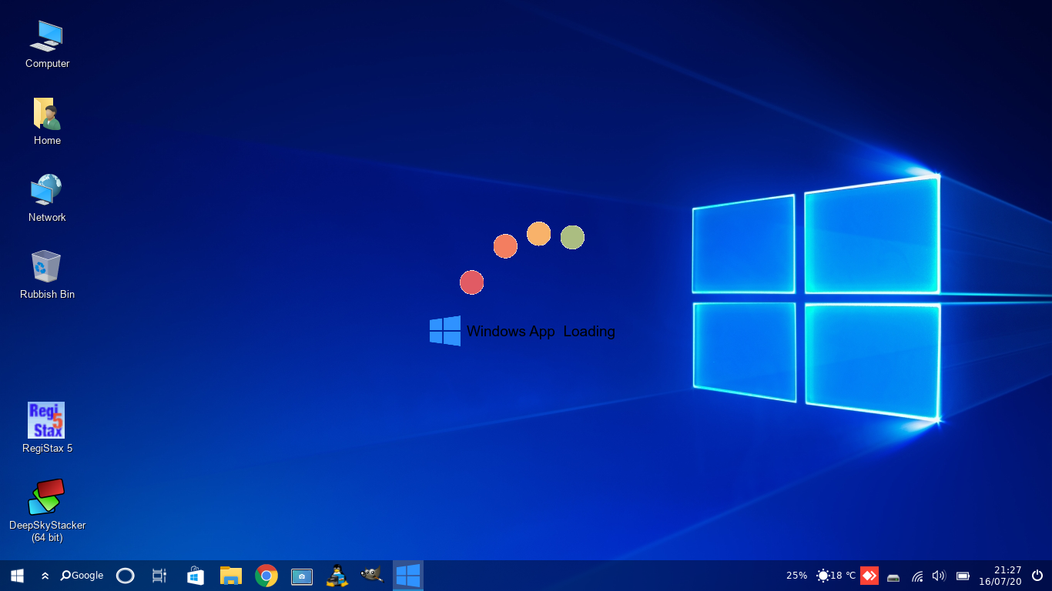Open Google search from the taskbar
Screen dimensions: 1052x591
[x=81, y=575]
